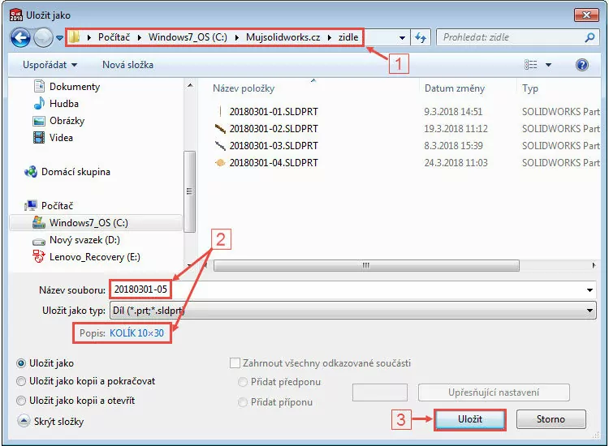
Task: Click part icon of 20180301-03.SLDPRT
Action: pyautogui.click(x=220, y=146)
